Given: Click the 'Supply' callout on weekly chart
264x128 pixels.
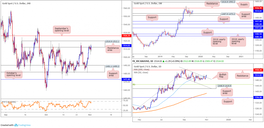Looking at the screenshot, I should (243, 4).
